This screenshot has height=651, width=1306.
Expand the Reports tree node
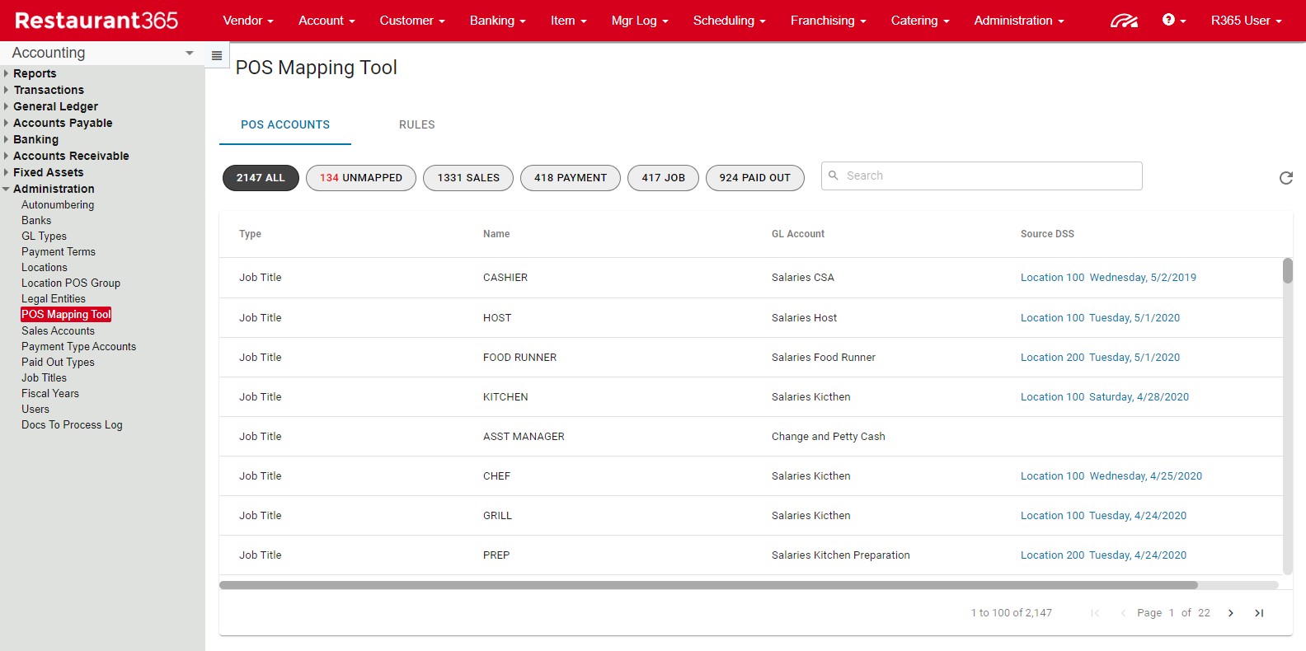tap(6, 73)
